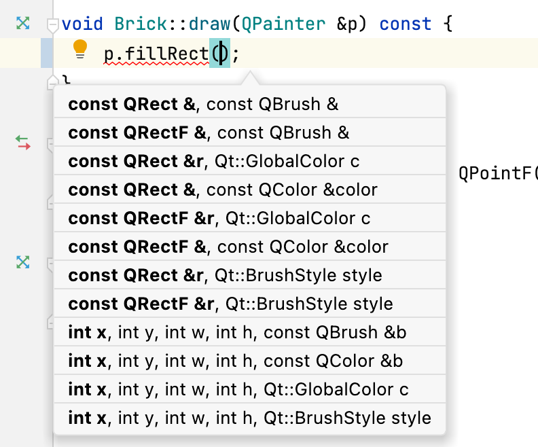
Task: Click the lower blue-green crossed arrows gutter icon
Action: [x=22, y=262]
